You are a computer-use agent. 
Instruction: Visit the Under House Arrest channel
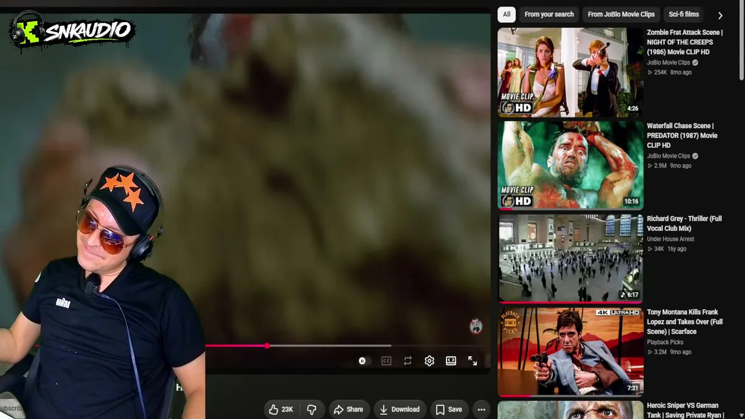670,239
